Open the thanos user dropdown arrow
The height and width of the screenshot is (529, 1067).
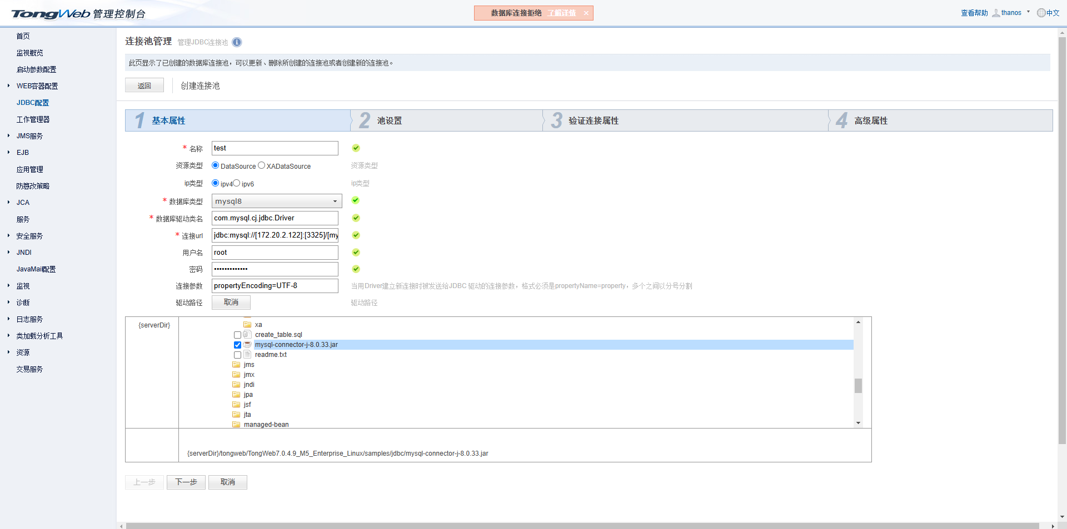click(1029, 12)
